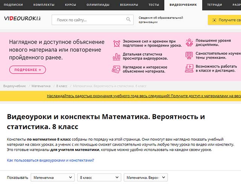Image resolution: width=241 pixels, height=184 pixels.
Task: Click the text Экономия сил и времени
Action: coord(152,43)
